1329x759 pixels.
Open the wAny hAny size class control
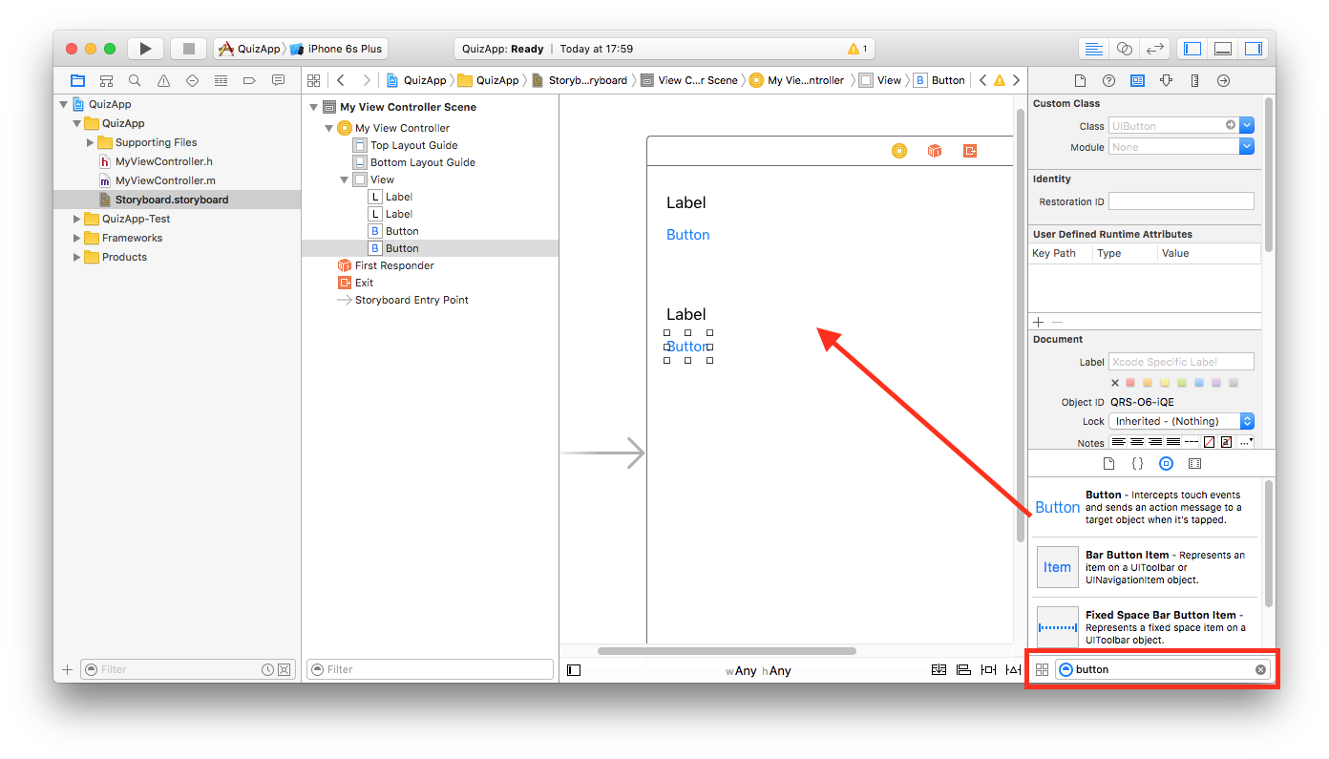[758, 671]
